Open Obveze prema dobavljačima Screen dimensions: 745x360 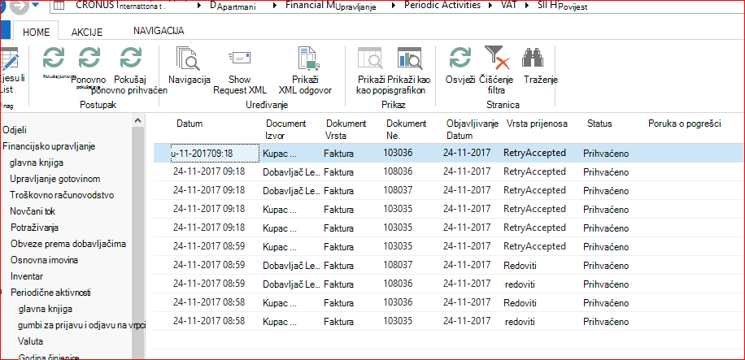68,244
